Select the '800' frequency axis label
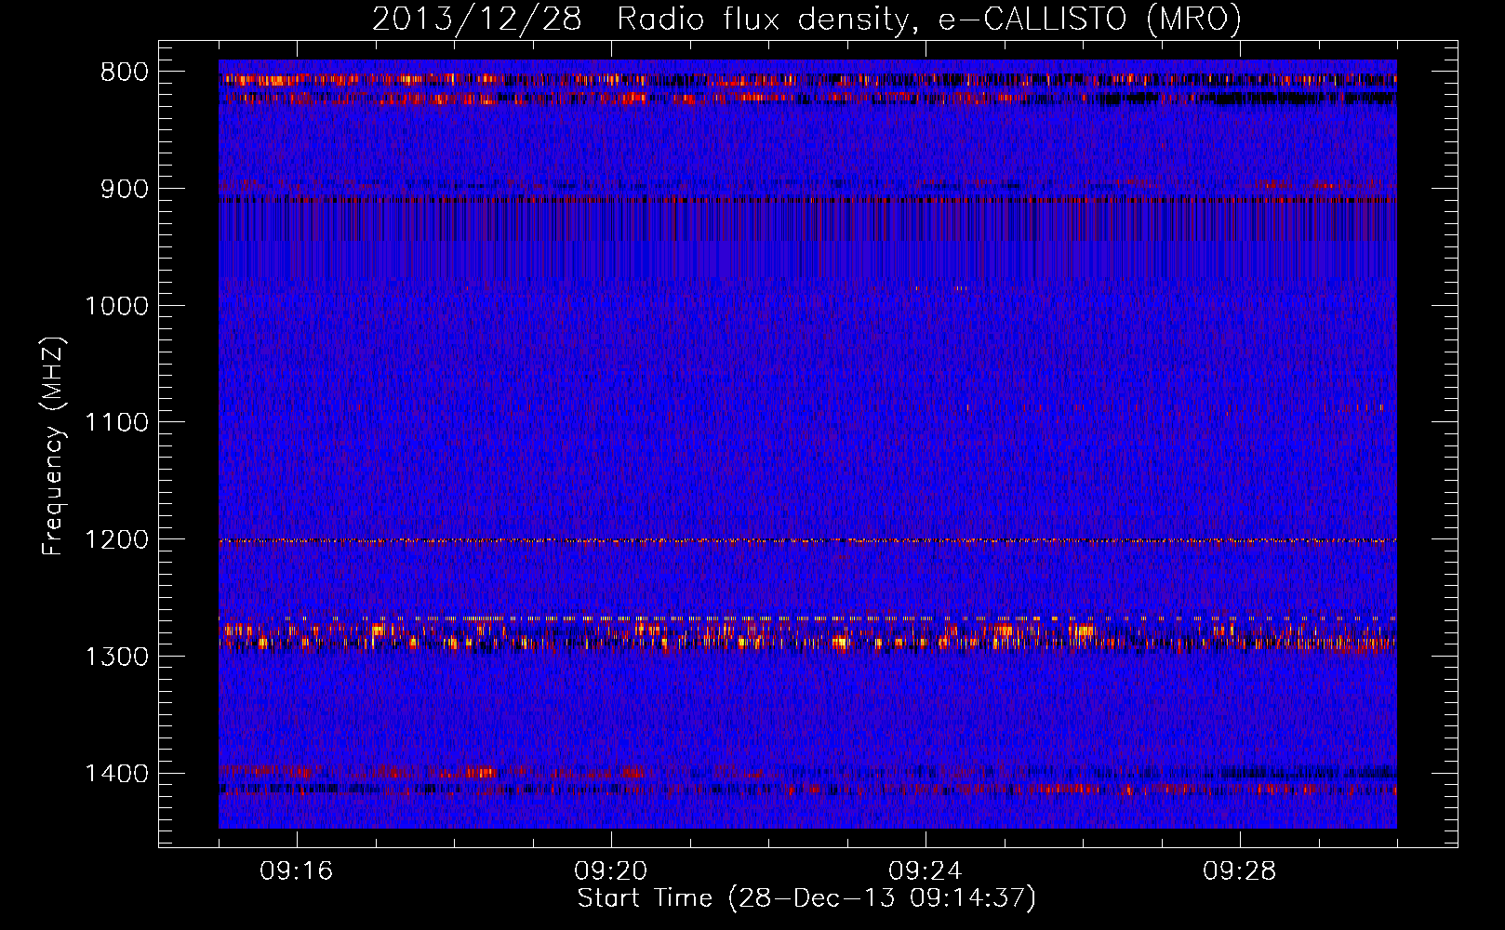Image resolution: width=1505 pixels, height=930 pixels. [x=124, y=73]
